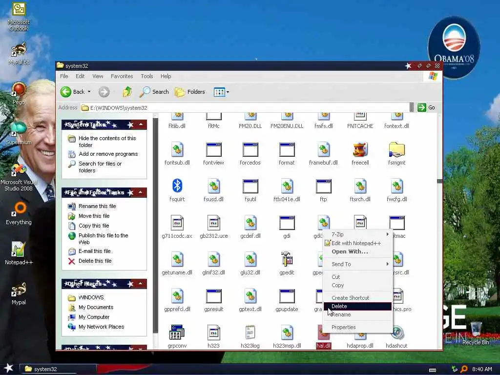Click E-mail this file link
The height and width of the screenshot is (375, 500).
(x=94, y=251)
